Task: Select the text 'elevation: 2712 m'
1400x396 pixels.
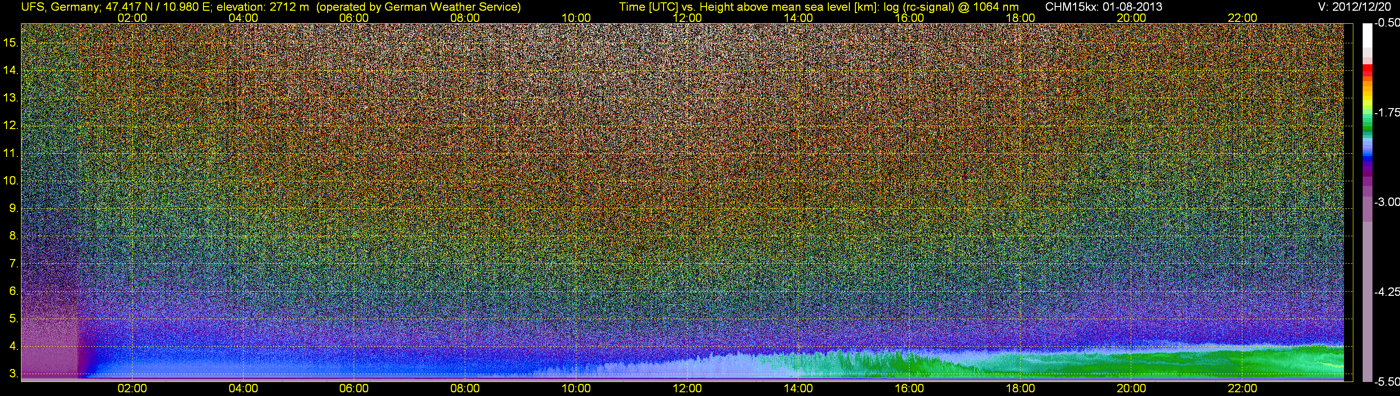Action: 263,7
